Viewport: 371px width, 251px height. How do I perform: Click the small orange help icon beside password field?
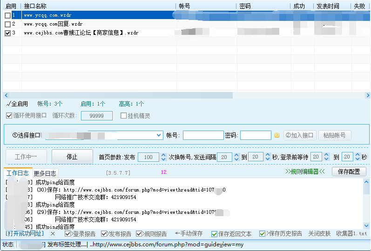277,135
